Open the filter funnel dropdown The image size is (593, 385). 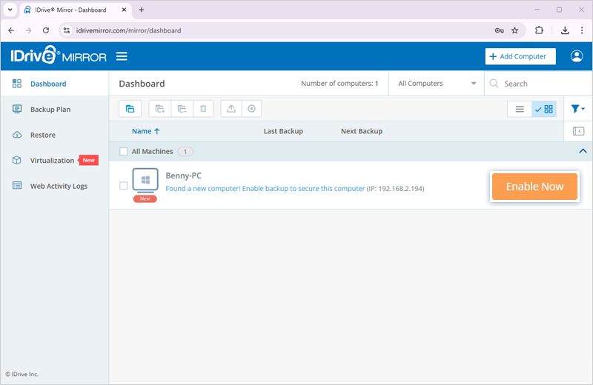tap(577, 109)
